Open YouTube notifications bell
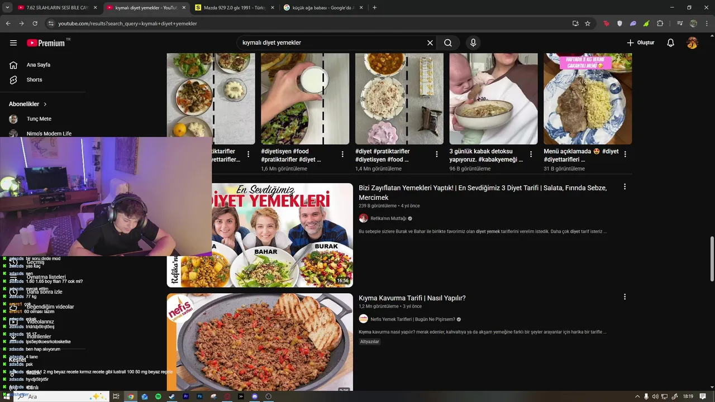Viewport: 715px width, 402px height. tap(671, 43)
